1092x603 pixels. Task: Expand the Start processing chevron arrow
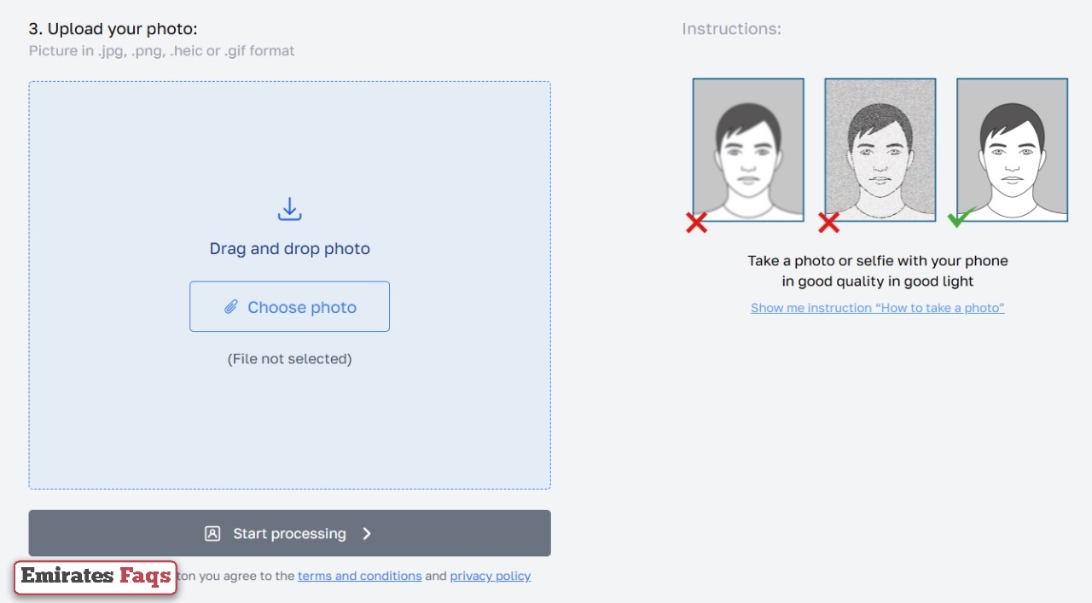[x=366, y=533]
